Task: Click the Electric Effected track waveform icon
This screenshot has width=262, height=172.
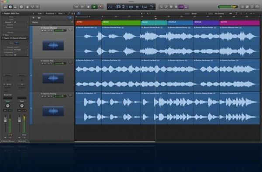Action: (53, 45)
